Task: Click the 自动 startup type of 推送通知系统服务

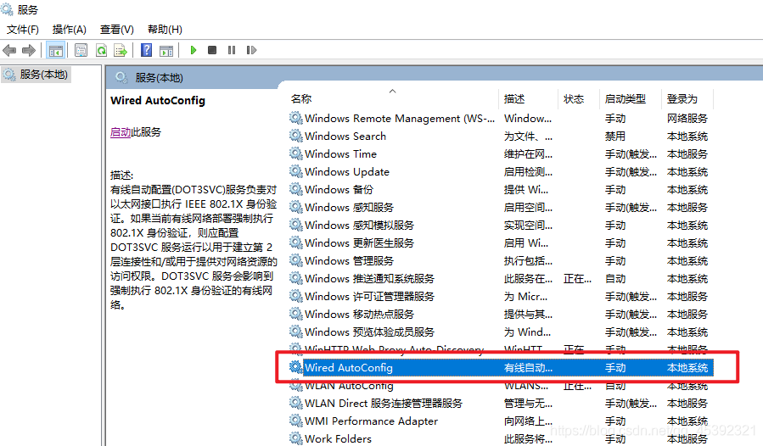Action: click(x=615, y=279)
